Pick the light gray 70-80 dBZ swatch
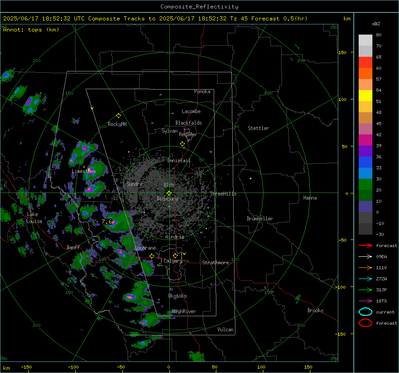 (x=365, y=40)
